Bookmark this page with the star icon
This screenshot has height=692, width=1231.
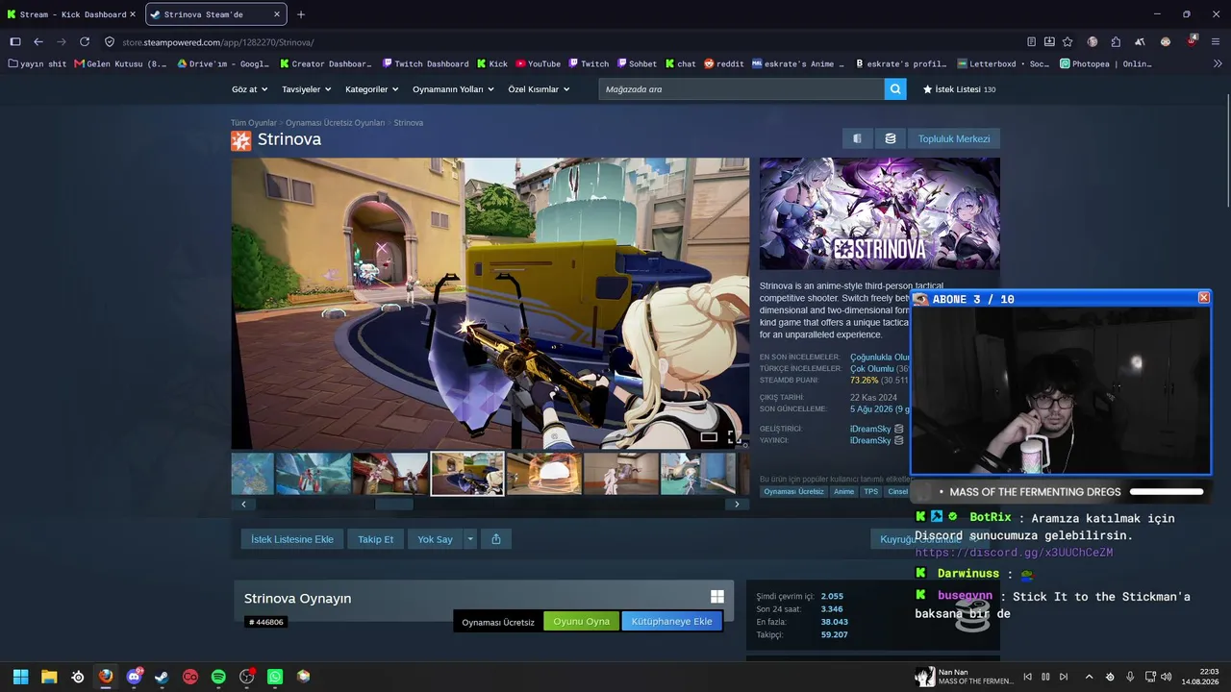click(1068, 42)
